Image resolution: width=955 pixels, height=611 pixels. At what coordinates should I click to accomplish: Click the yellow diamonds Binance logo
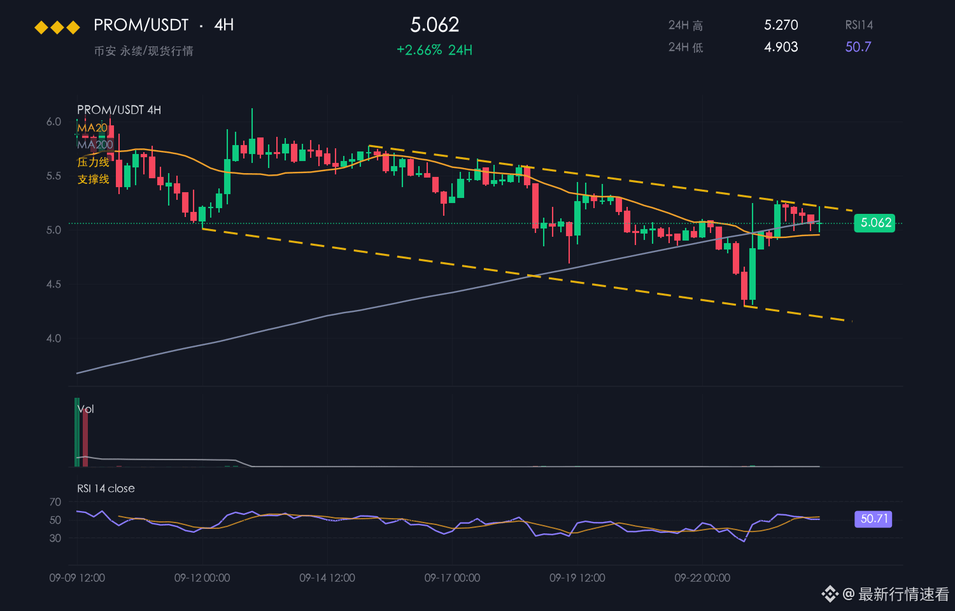point(57,27)
